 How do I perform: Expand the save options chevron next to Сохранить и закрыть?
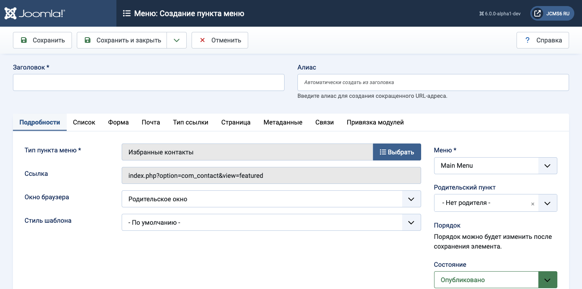click(177, 40)
